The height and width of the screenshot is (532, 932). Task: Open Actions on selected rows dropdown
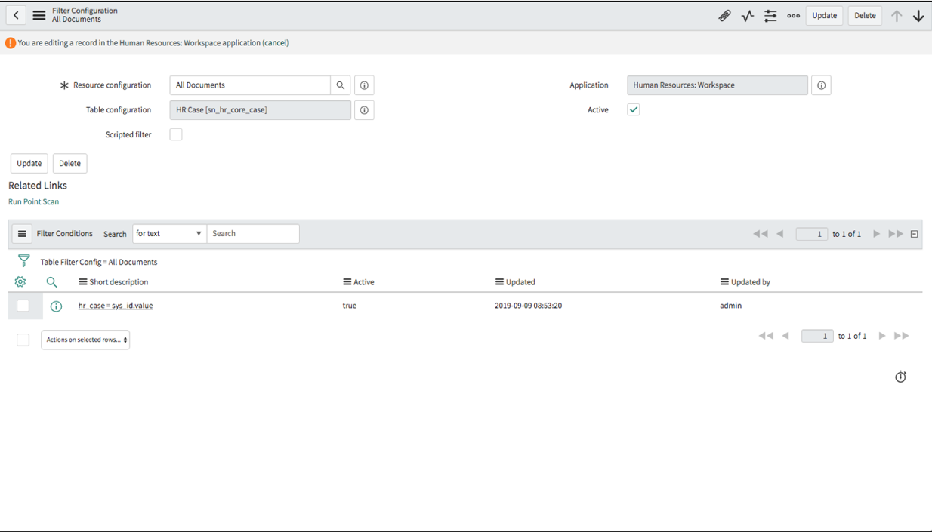85,340
